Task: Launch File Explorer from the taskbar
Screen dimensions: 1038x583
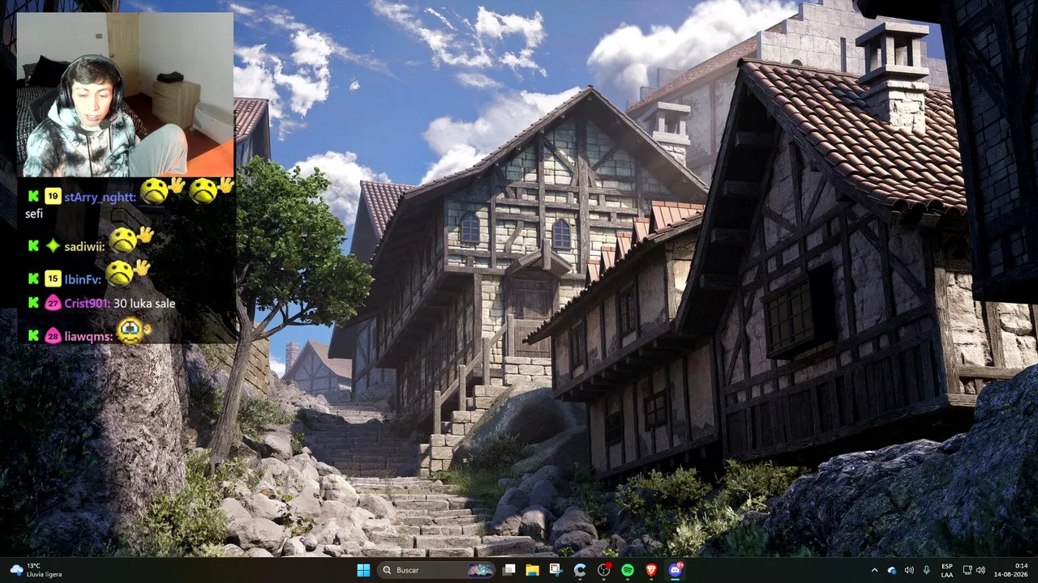Action: [x=533, y=570]
